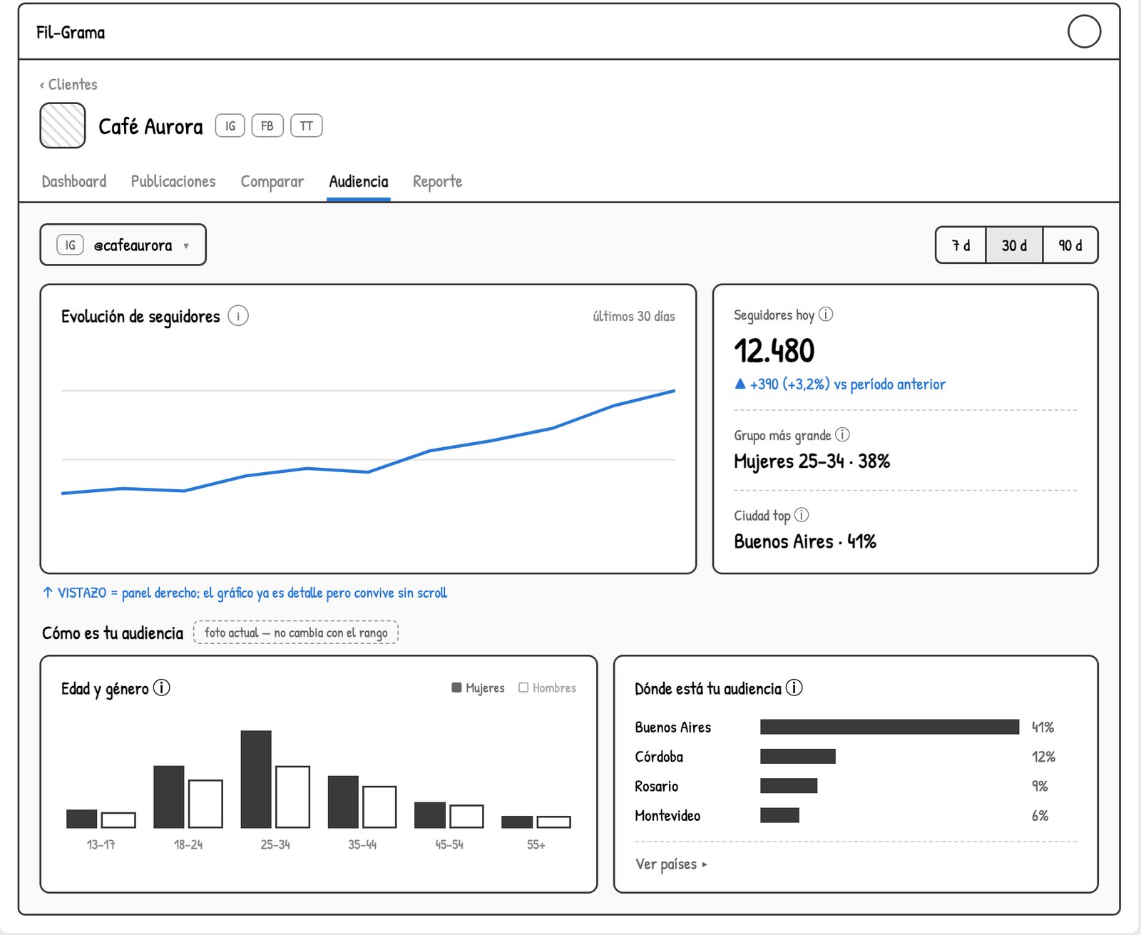Click info icon beside Edad y género
The image size is (1141, 935).
(162, 688)
